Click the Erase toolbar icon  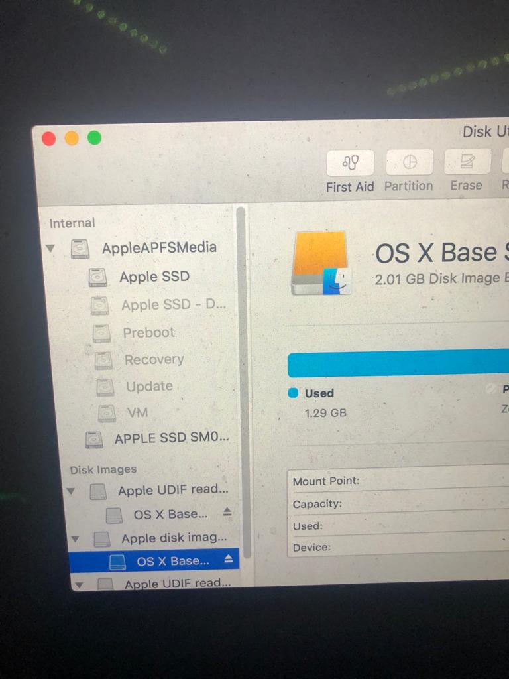(x=467, y=162)
